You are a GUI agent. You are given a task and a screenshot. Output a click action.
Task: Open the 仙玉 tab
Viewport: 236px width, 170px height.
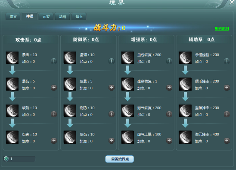(79, 16)
